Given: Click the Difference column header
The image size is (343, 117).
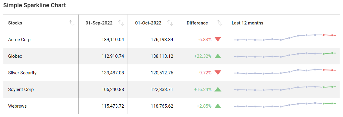Looking at the screenshot, I should [x=201, y=23].
